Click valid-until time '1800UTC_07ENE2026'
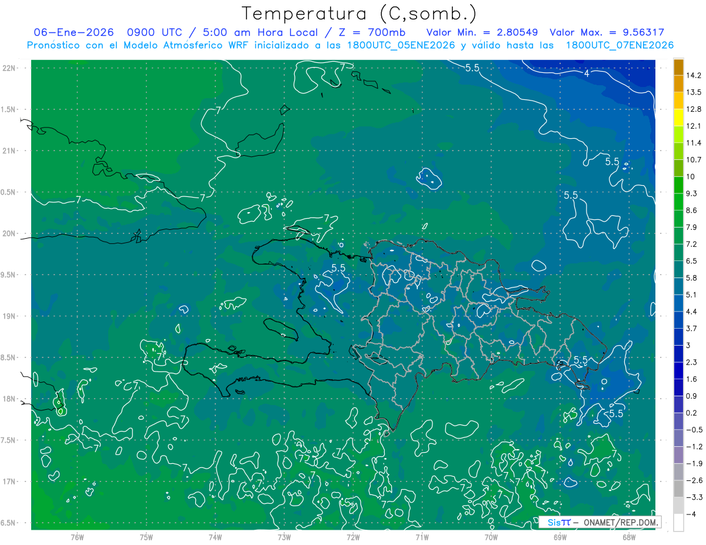Image resolution: width=706 pixels, height=545 pixels. tap(619, 45)
